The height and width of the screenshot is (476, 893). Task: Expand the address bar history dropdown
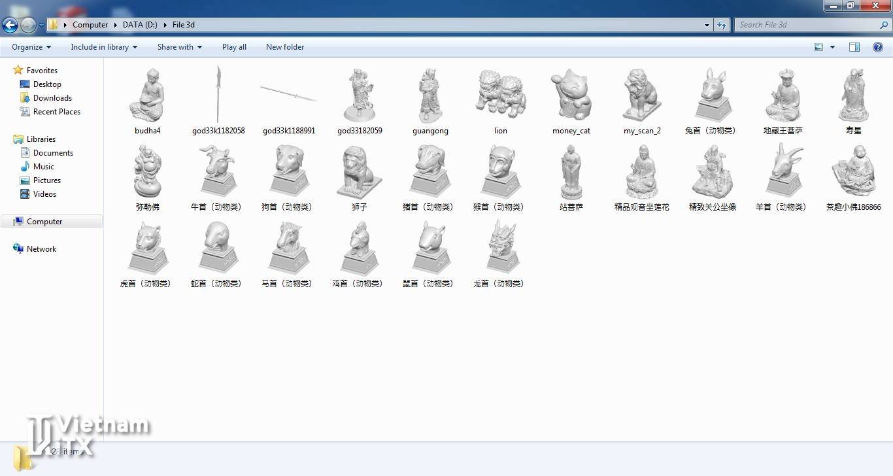[x=707, y=25]
